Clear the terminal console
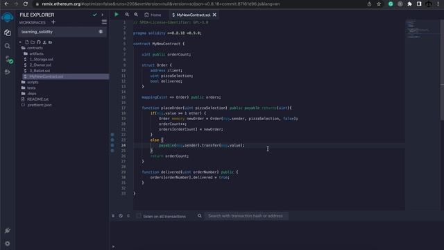Viewport: 444px width, 250px height. [121, 216]
